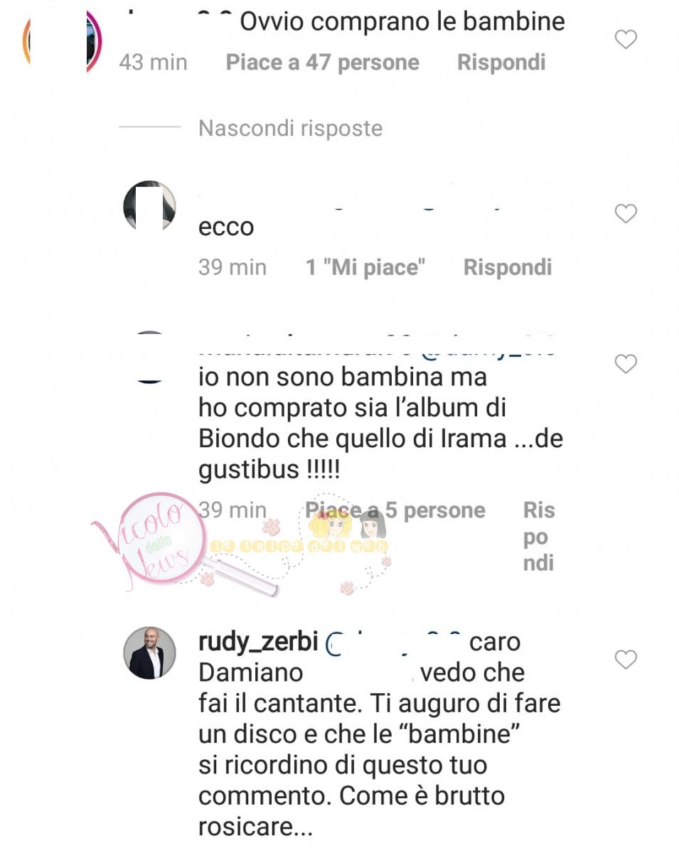View 'Piace a 47 persone' likes list
679x853 pixels.
[322, 63]
